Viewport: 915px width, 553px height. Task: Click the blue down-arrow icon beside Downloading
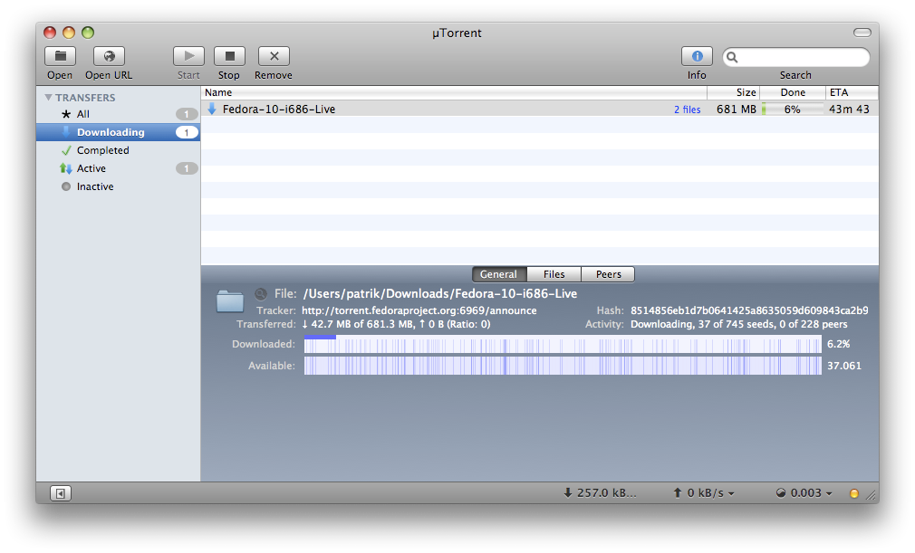pyautogui.click(x=66, y=131)
